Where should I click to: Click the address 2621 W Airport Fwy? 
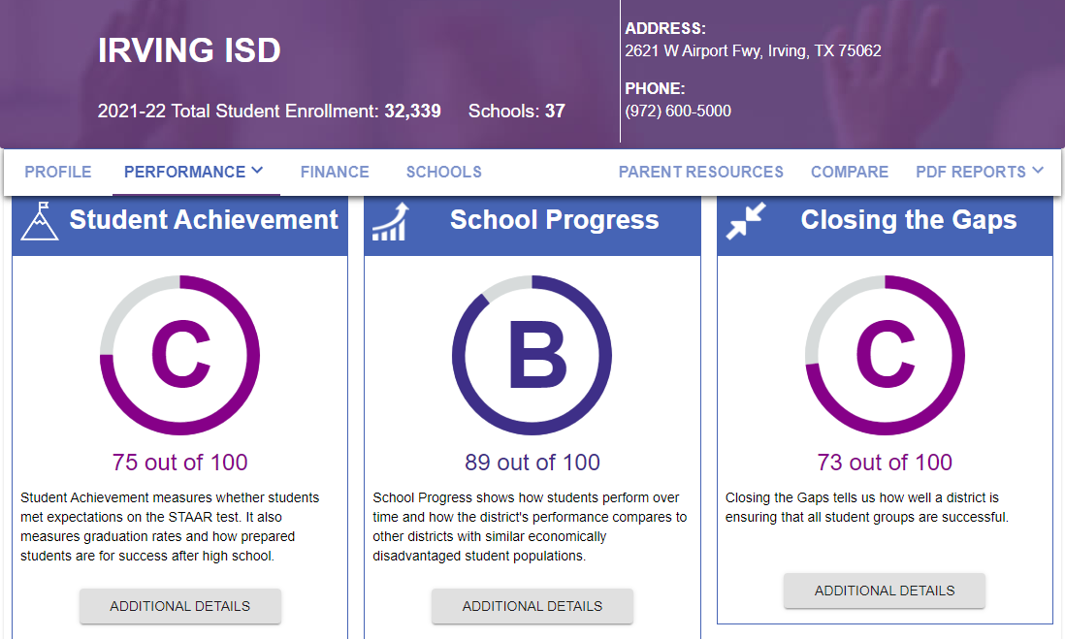[753, 51]
